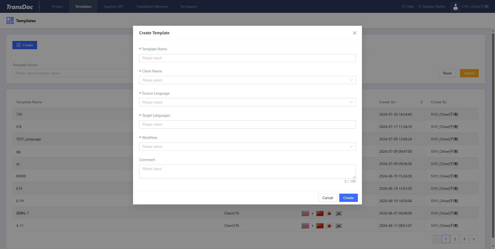Select the Target Languages field

click(247, 124)
